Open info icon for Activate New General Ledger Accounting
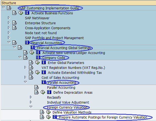The image size is (156, 121). point(38,52)
